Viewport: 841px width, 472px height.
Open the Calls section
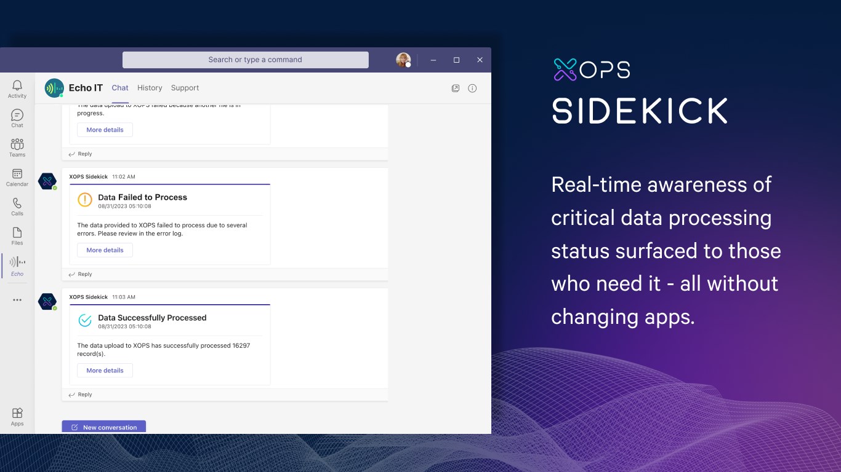[x=17, y=206]
